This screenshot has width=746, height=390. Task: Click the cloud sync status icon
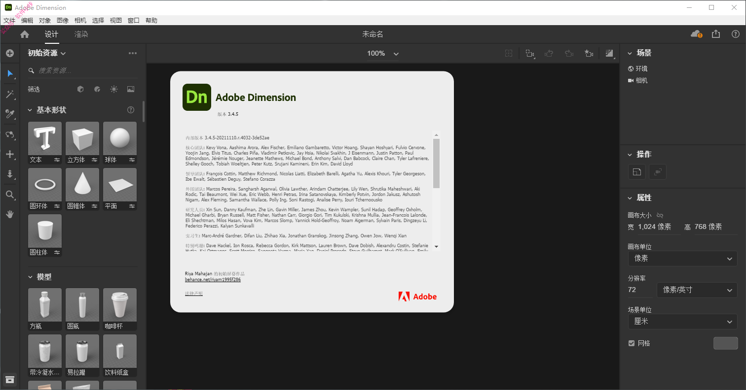[x=697, y=34]
